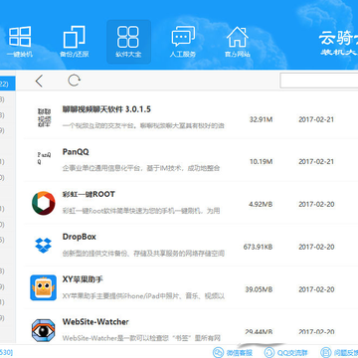
Task: Open 微信客服 in the bottom bar
Action: [x=233, y=352]
